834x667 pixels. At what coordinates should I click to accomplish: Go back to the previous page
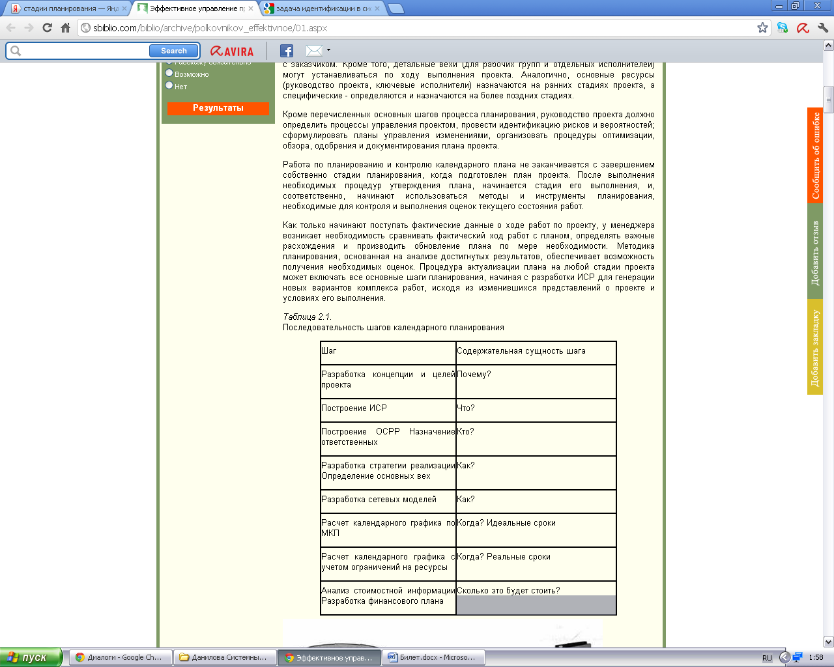(x=11, y=28)
